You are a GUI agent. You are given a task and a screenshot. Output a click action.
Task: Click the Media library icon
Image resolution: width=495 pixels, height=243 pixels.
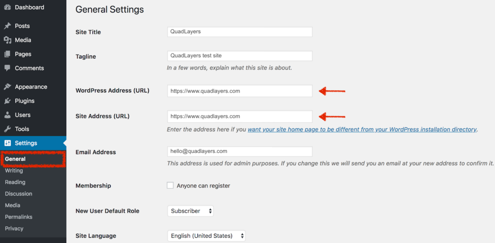(x=8, y=40)
